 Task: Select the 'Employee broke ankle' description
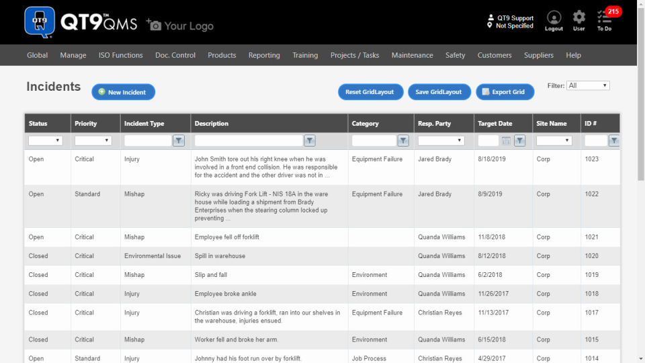click(x=226, y=294)
